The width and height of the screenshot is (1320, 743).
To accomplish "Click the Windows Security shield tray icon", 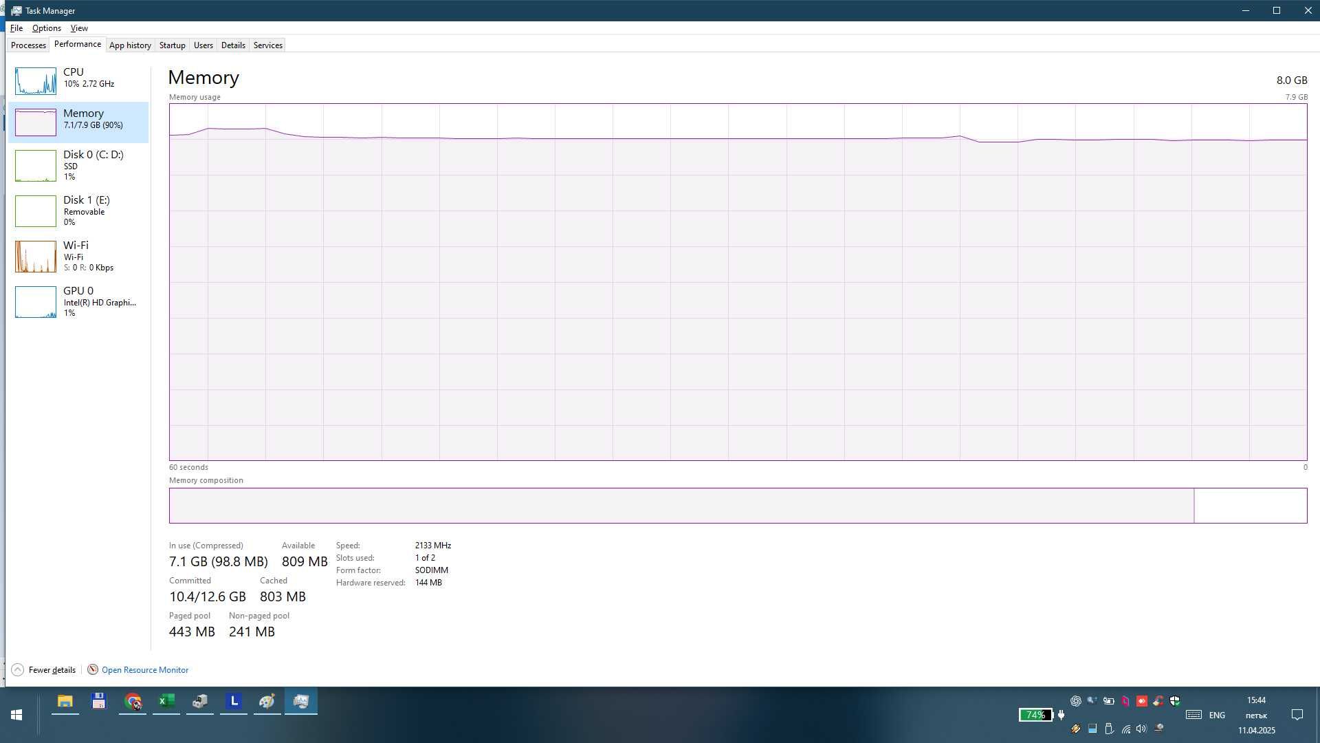I will pyautogui.click(x=1175, y=701).
